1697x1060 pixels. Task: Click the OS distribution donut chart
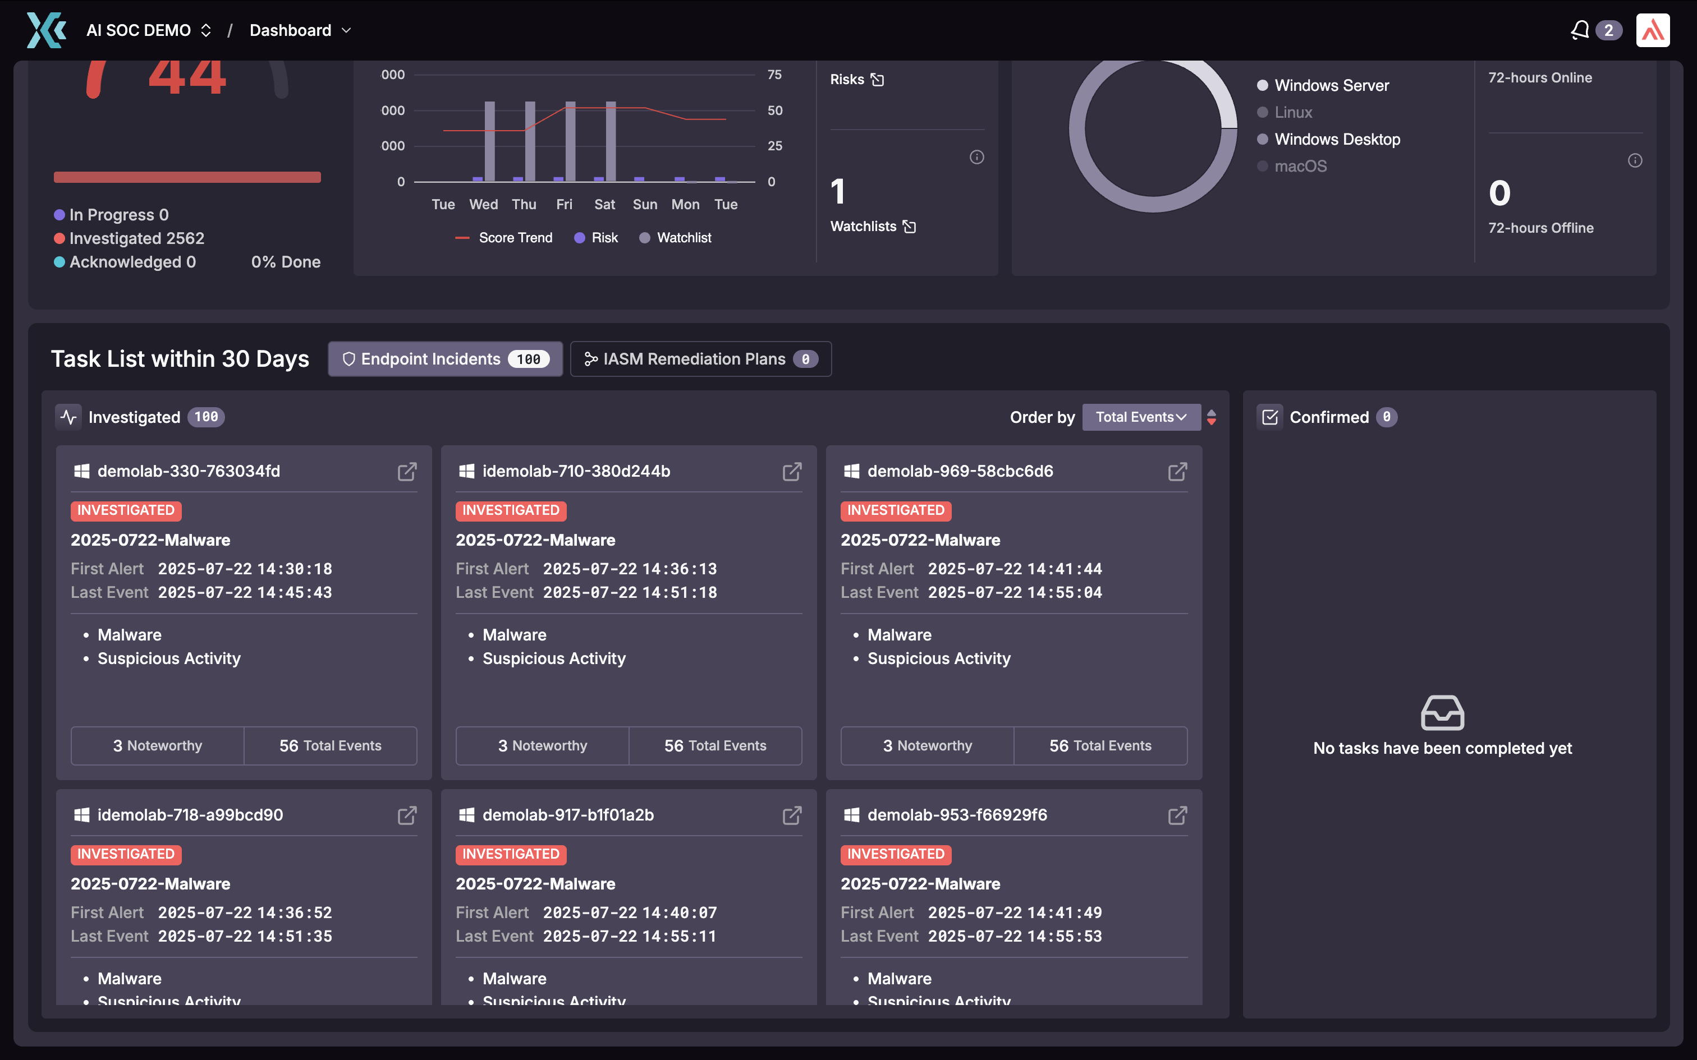[1152, 130]
